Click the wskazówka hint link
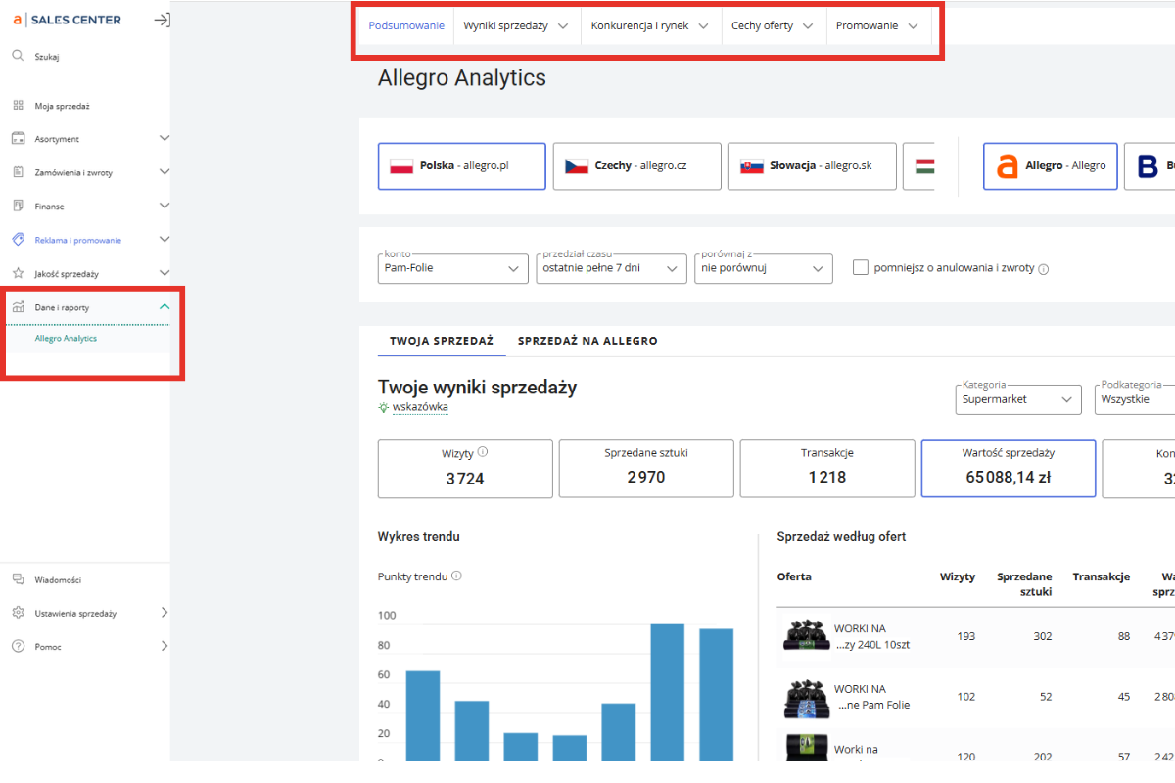Image resolution: width=1175 pixels, height=783 pixels. [420, 407]
